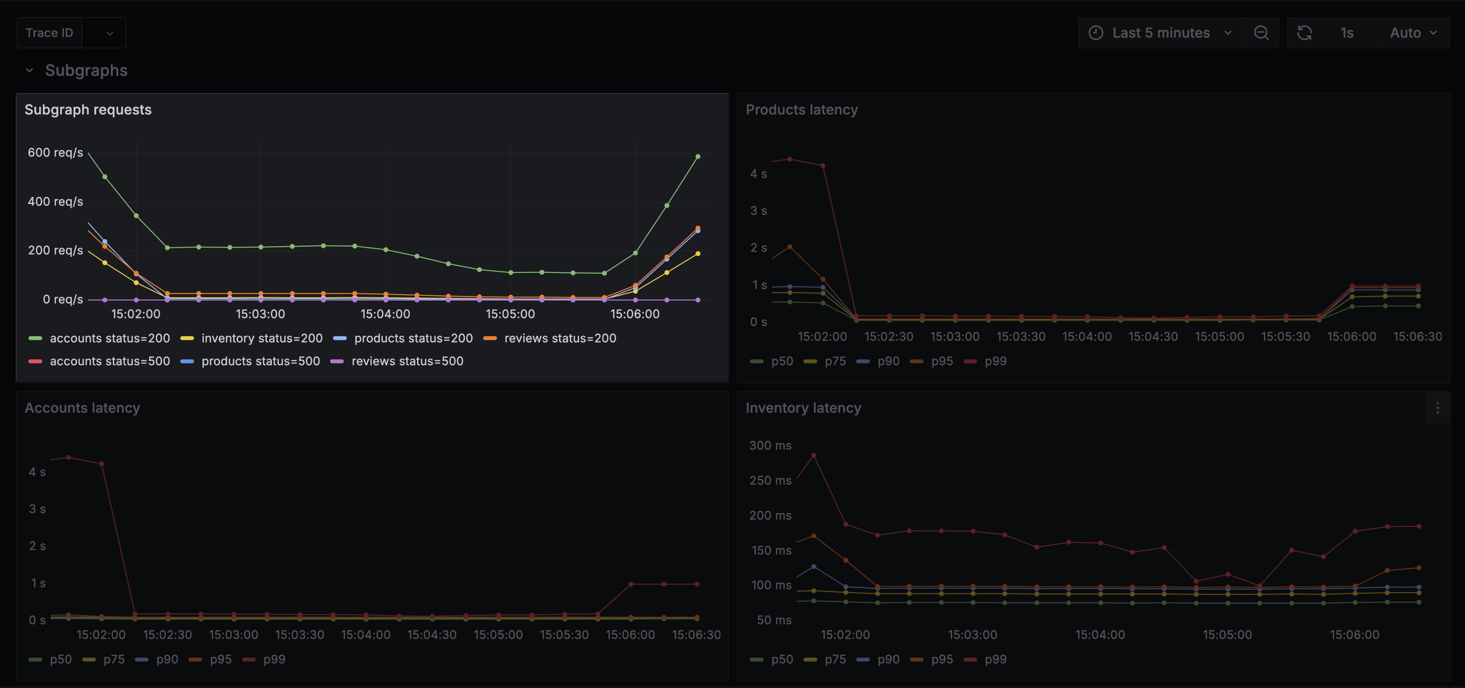
Task: Click the Accounts latency panel title
Action: pos(82,408)
